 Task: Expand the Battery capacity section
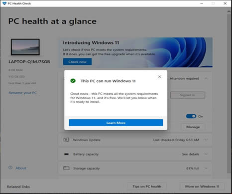click(206, 154)
